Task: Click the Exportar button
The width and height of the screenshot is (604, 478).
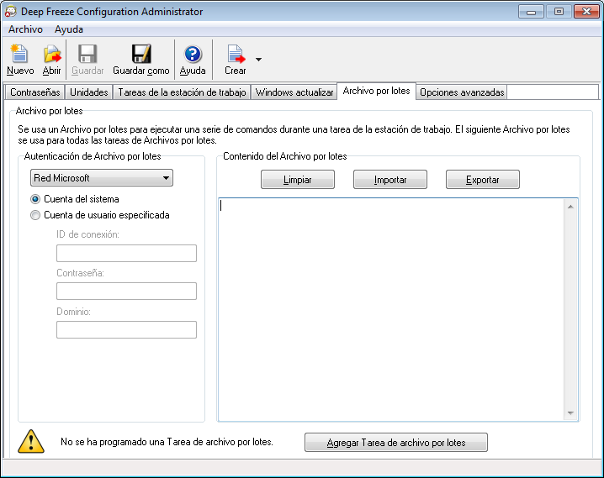Action: (x=483, y=180)
